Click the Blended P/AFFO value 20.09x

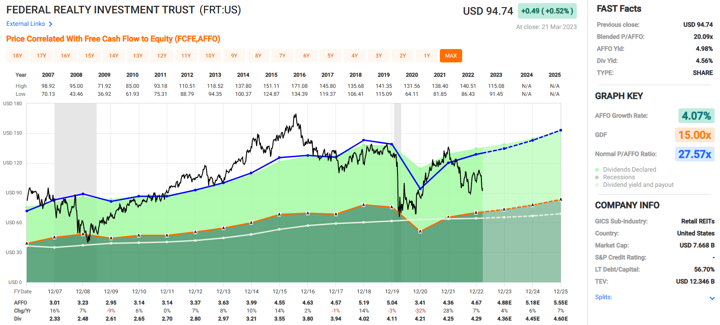(x=703, y=37)
